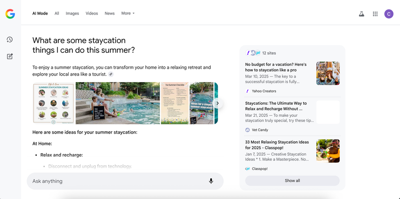Image resolution: width=400 pixels, height=199 pixels.
Task: Click the Vet Candy source icon
Action: 247,130
